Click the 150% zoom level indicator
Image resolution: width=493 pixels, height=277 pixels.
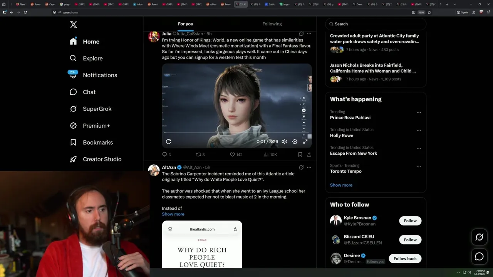click(x=421, y=12)
